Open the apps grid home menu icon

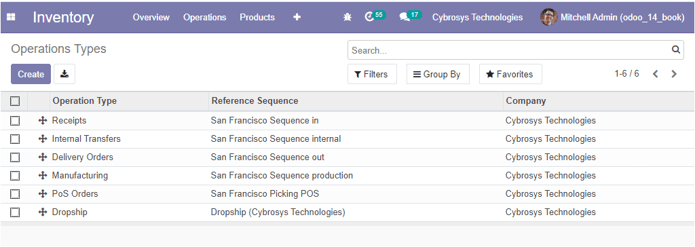point(11,17)
